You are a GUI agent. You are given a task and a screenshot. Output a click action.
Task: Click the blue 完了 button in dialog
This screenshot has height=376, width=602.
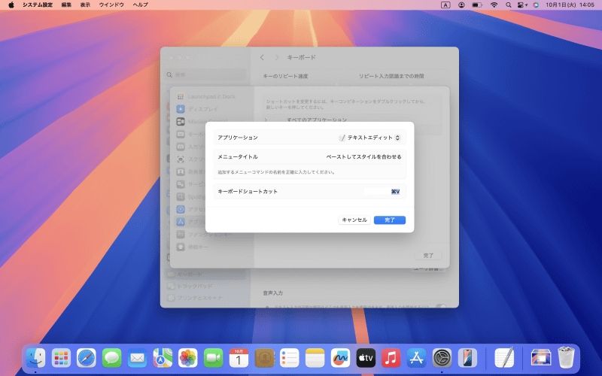pos(390,220)
